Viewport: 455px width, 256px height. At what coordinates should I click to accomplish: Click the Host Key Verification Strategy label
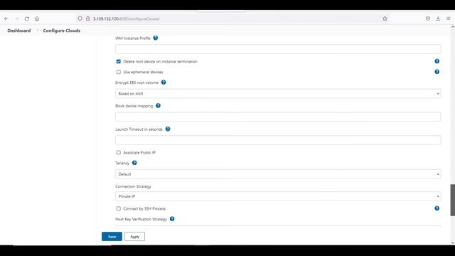pyautogui.click(x=141, y=219)
